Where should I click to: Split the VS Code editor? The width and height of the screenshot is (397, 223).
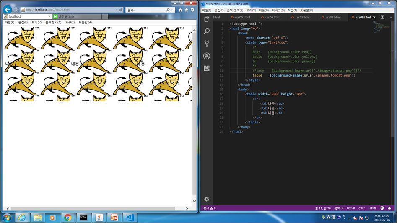point(382,17)
